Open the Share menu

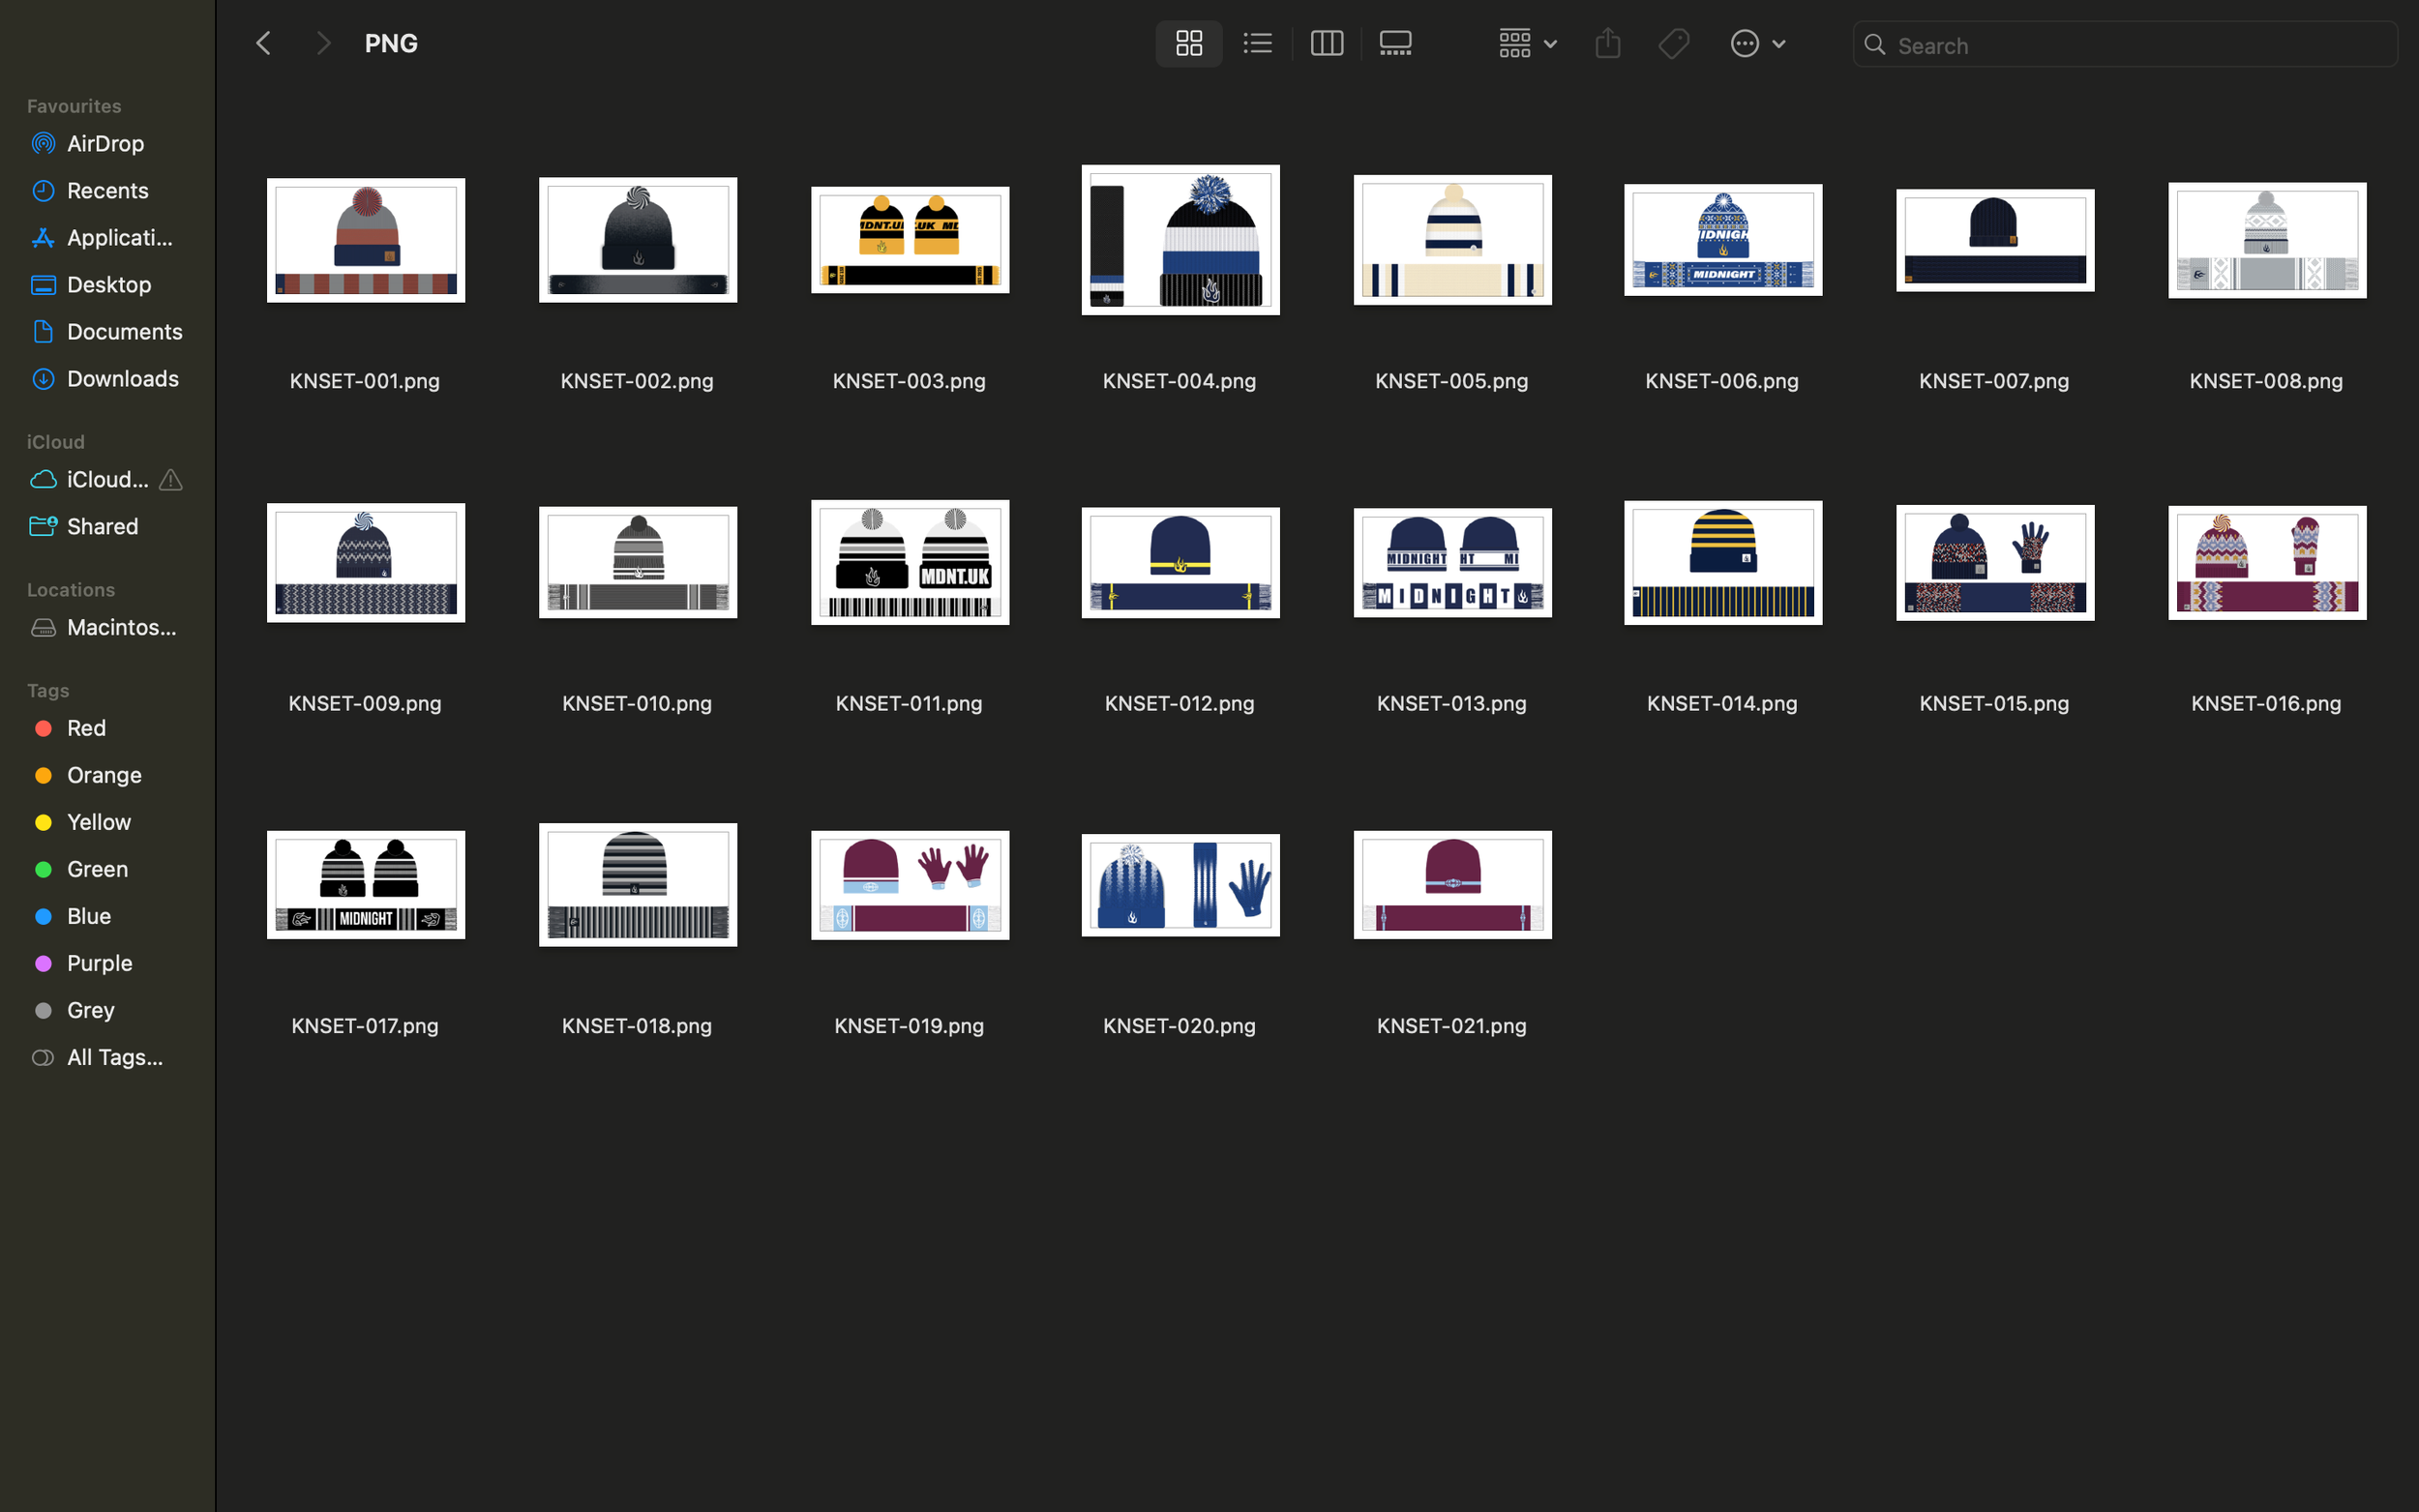tap(1607, 43)
